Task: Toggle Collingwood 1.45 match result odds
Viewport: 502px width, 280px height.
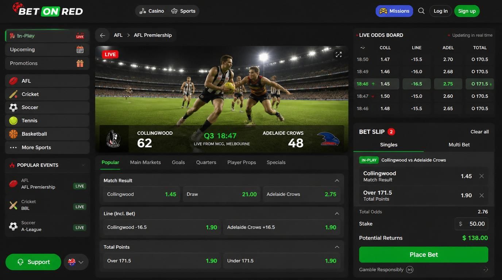Action: 142,194
